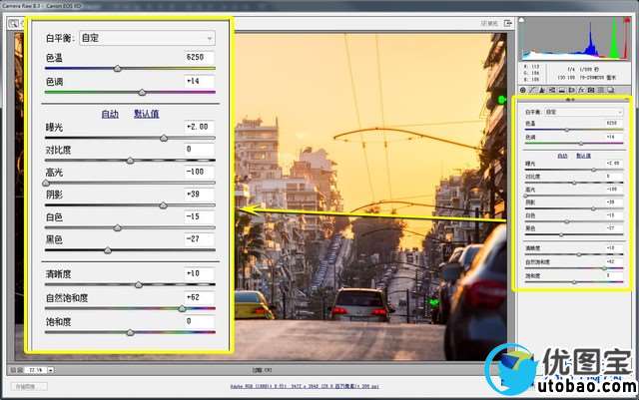The image size is (639, 400).
Task: Open the Detail panel tab icon
Action: (544, 90)
